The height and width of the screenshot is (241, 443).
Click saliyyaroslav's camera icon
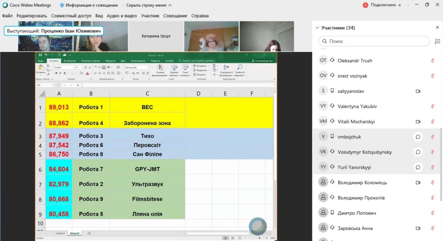pos(418,91)
